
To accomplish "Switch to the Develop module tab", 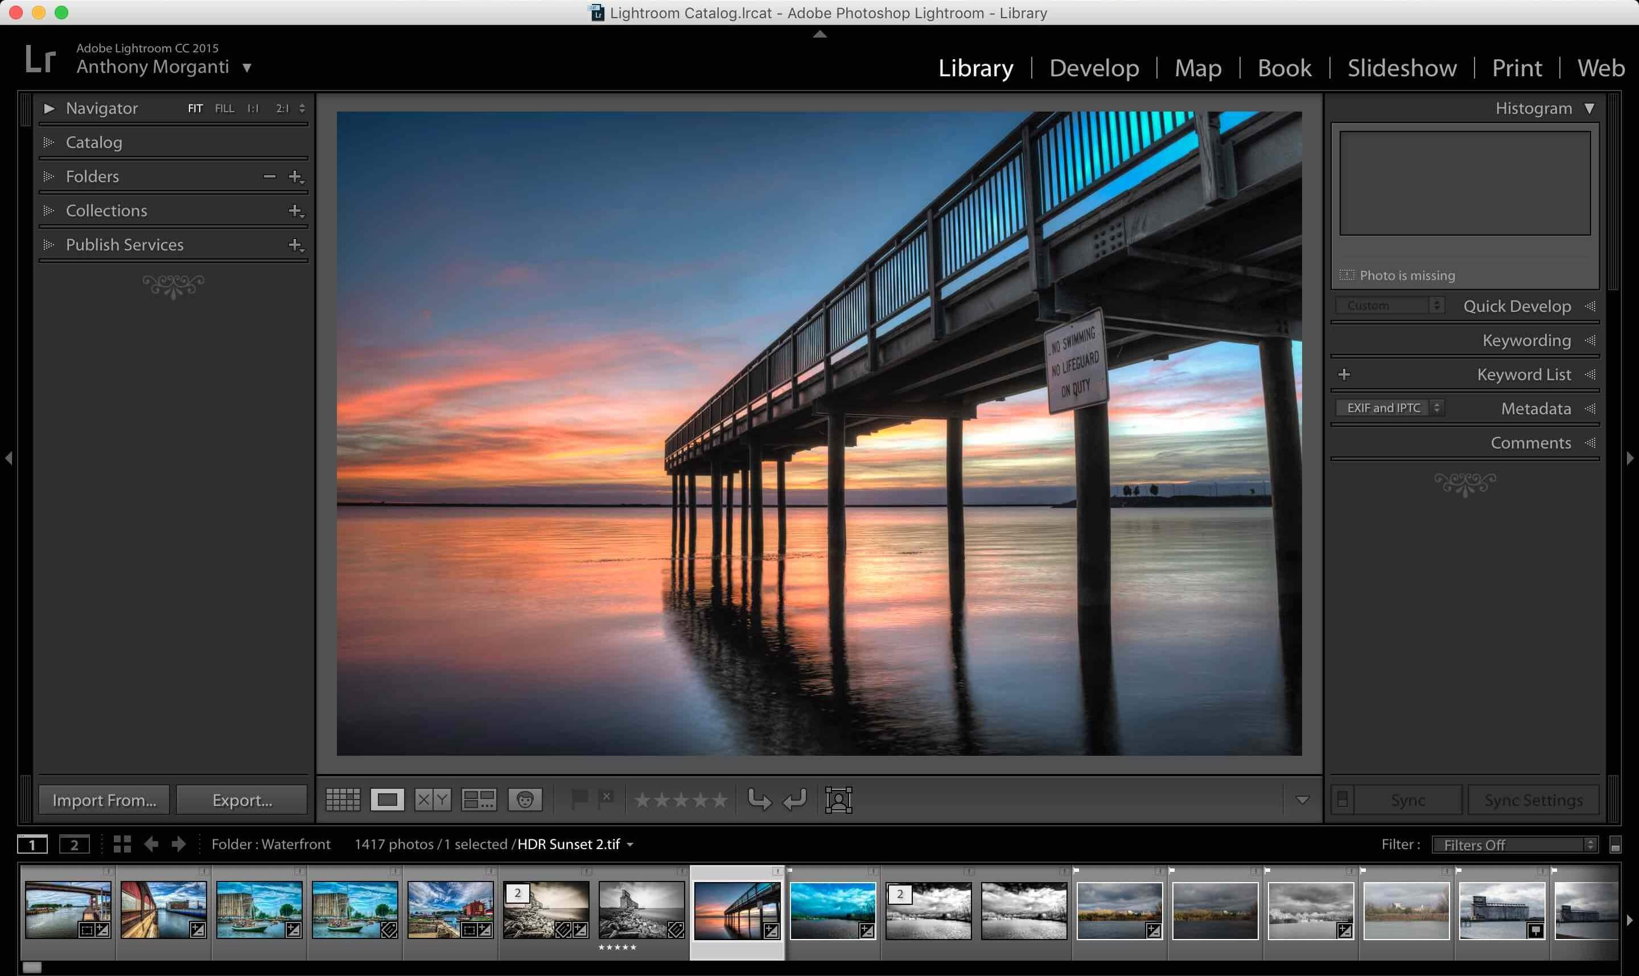I will [x=1094, y=66].
